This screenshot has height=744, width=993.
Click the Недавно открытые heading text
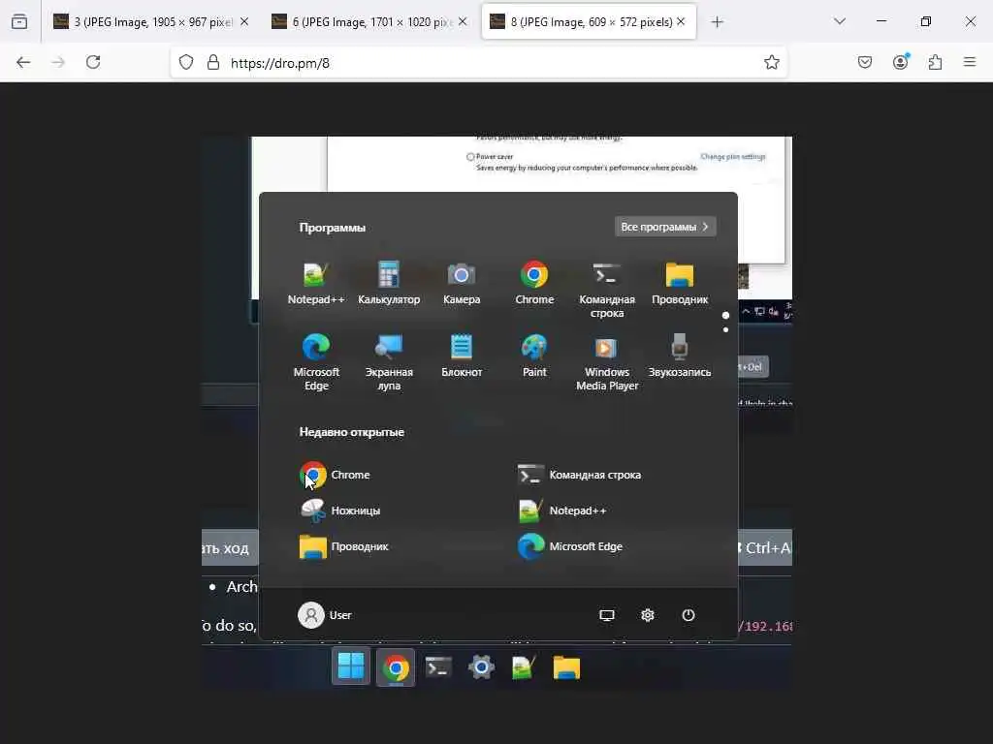click(x=351, y=432)
